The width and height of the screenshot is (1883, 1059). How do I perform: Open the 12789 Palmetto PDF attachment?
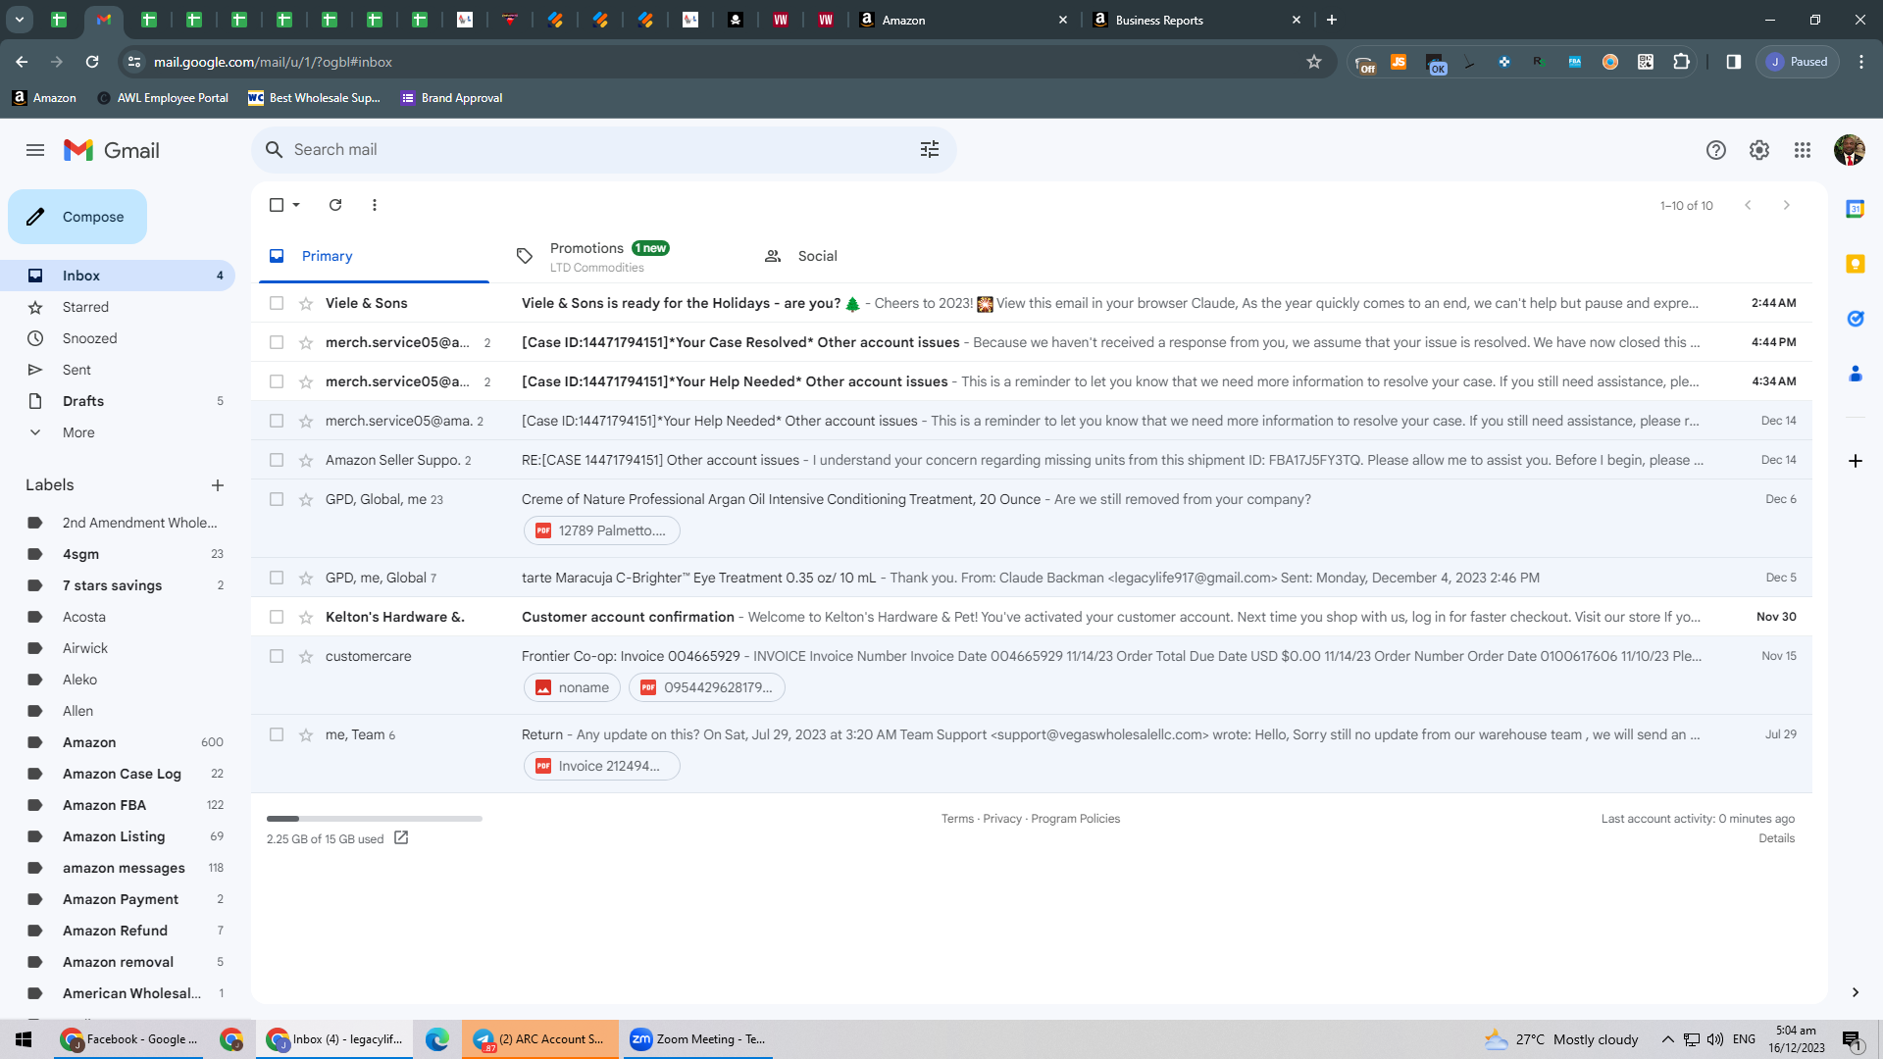click(x=601, y=530)
